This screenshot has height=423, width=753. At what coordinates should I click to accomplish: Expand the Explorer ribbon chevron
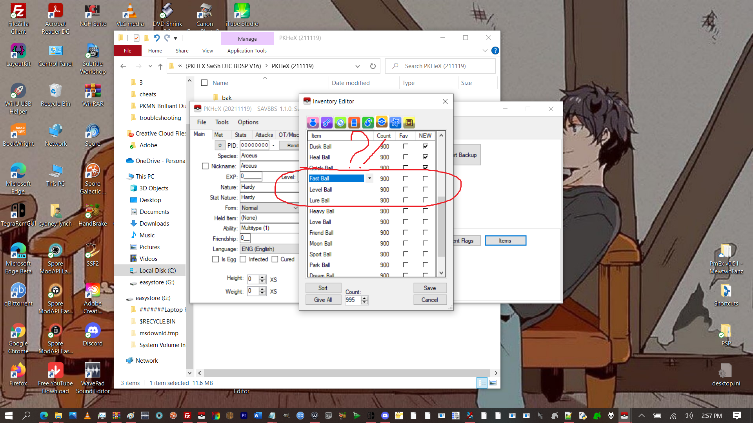pos(485,51)
